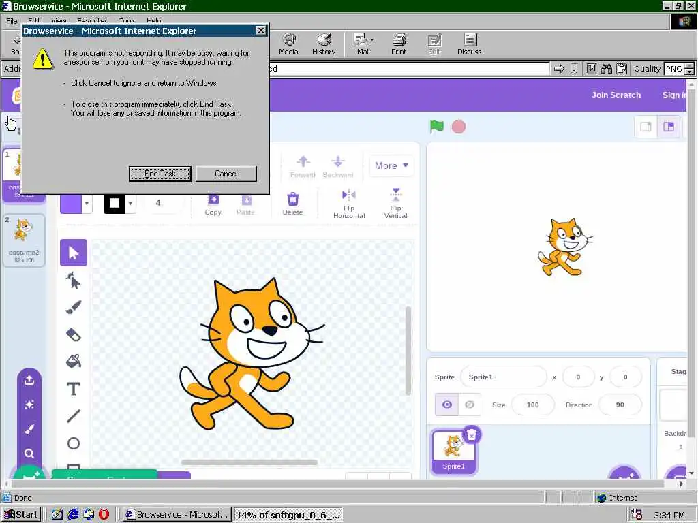Open the File menu

pos(12,20)
